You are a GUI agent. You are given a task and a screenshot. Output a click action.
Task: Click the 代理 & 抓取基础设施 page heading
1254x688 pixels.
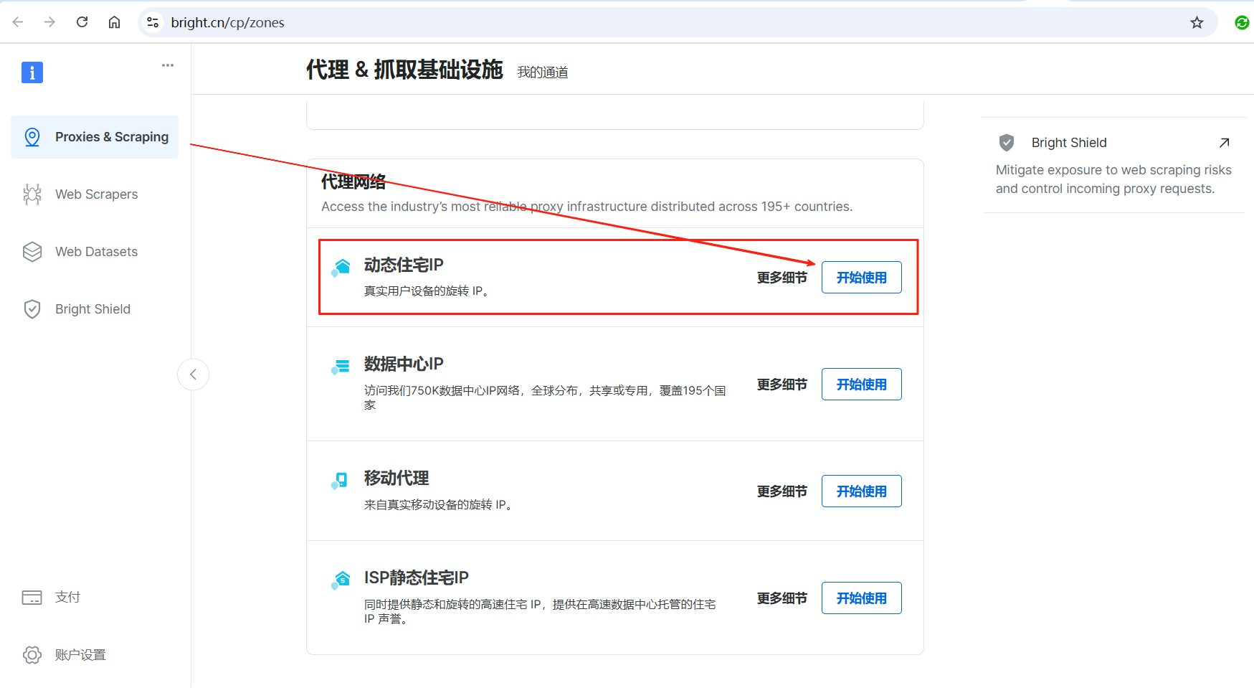click(x=404, y=70)
